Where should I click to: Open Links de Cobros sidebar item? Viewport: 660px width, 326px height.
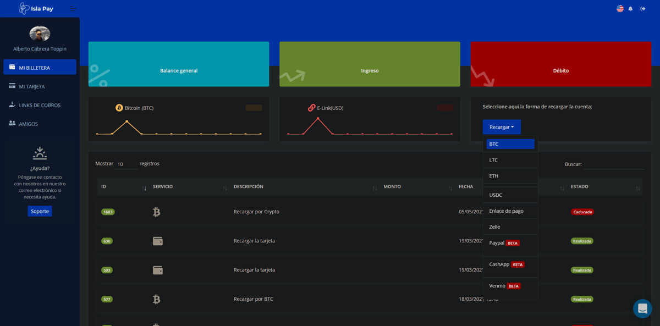tap(40, 105)
